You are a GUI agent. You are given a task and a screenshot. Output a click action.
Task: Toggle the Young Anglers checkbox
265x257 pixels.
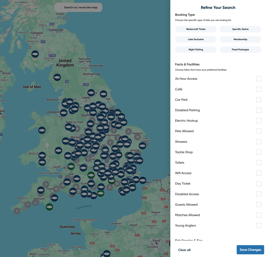point(258,225)
